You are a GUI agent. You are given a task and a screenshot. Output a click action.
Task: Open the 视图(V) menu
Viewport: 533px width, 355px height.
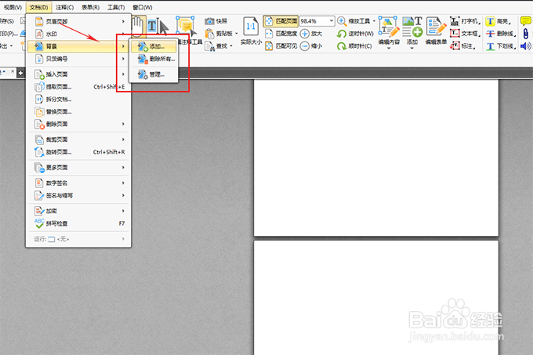pyautogui.click(x=13, y=7)
